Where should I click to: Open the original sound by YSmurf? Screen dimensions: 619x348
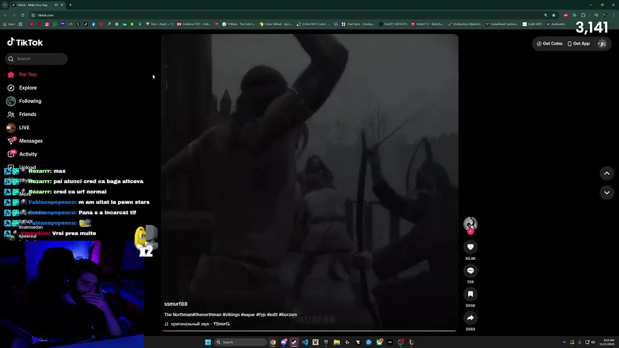pyautogui.click(x=197, y=324)
